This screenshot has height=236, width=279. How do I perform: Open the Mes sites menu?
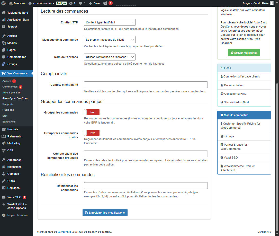click(17, 3)
